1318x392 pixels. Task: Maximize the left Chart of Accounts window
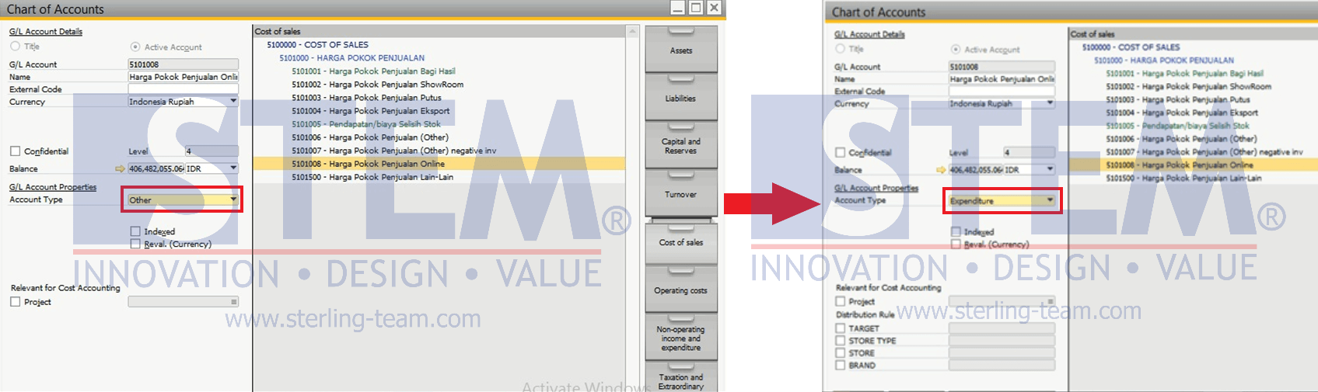(695, 8)
